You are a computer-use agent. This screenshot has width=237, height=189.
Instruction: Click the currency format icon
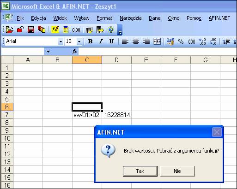[170, 41]
